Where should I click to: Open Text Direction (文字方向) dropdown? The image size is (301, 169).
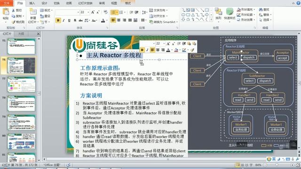pyautogui.click(x=158, y=10)
